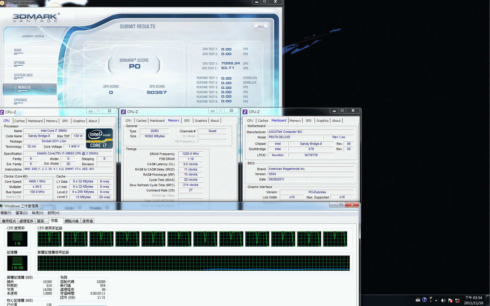This screenshot has width=490, height=306.
Task: Open the 檔案(F) menu in Task Manager
Action: pos(6,213)
